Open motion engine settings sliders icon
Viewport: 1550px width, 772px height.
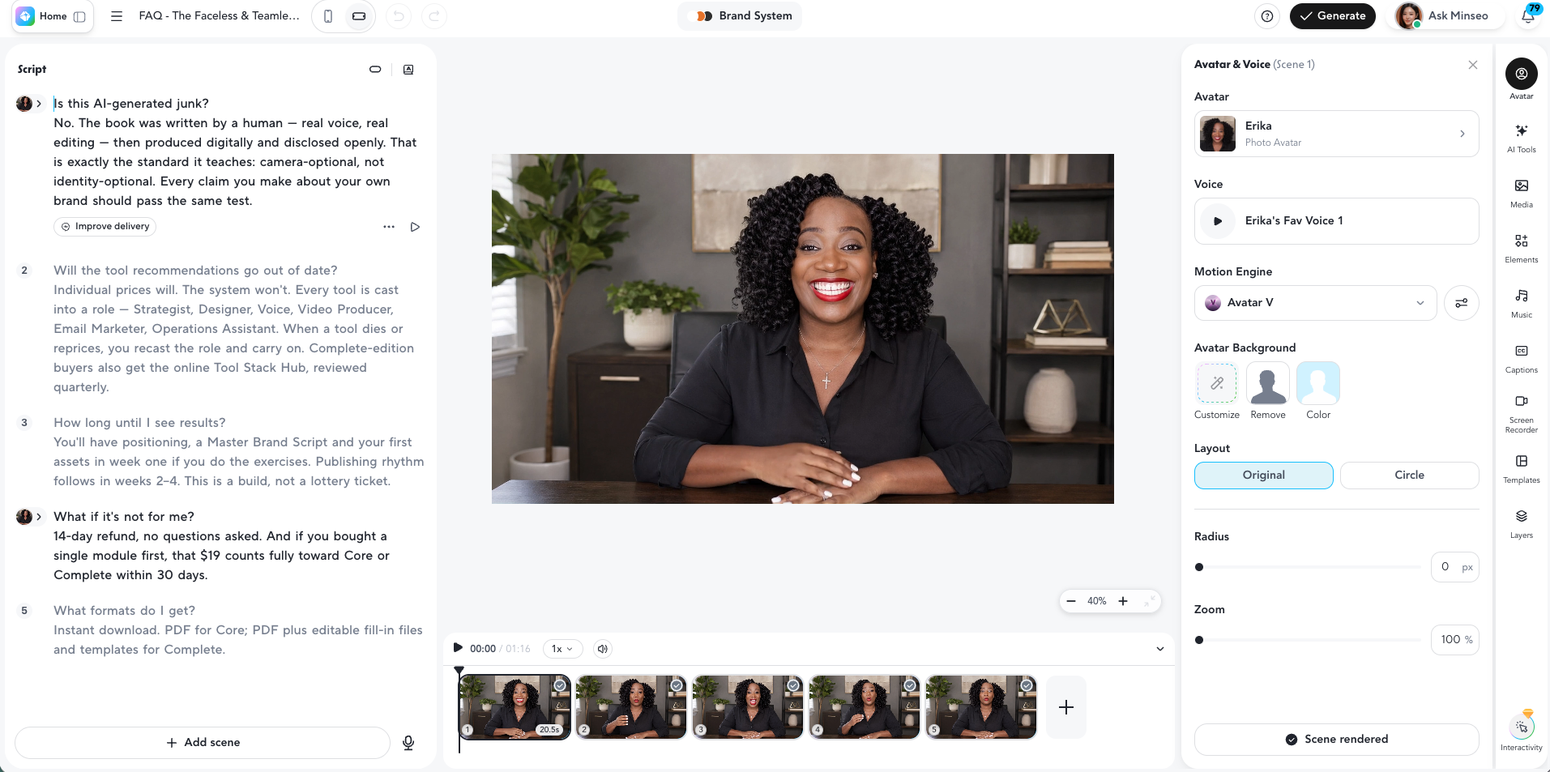1461,303
